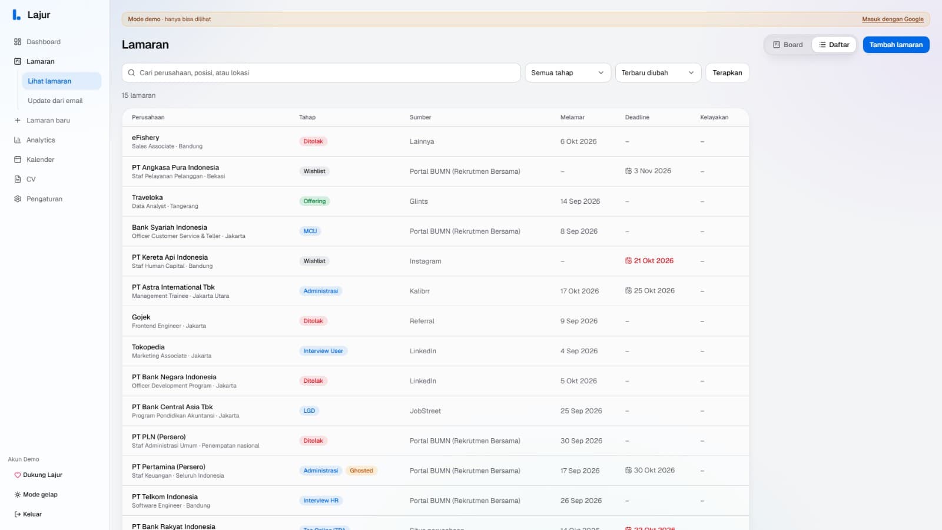Click Interview HR badge for PT Telkom

pyautogui.click(x=321, y=501)
